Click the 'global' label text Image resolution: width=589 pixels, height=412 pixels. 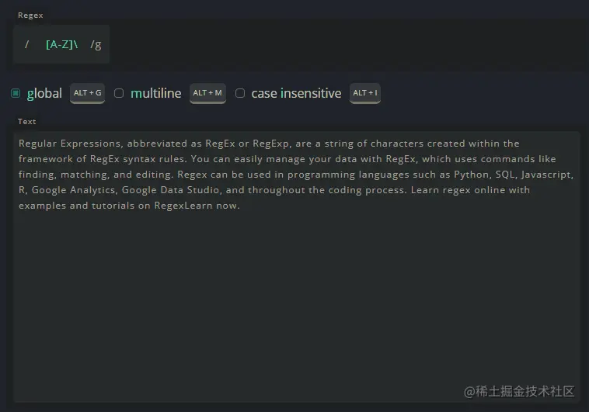(44, 93)
